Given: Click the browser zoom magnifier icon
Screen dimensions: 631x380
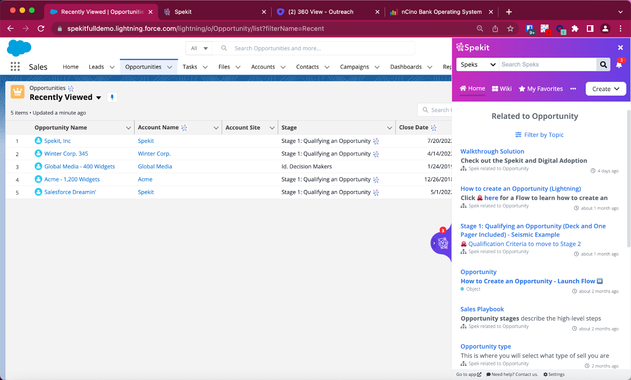Looking at the screenshot, I should (x=480, y=28).
